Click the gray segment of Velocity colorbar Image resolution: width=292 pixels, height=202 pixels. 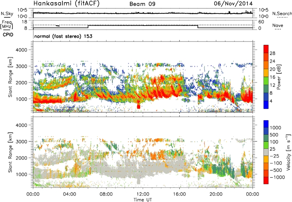tap(266, 152)
